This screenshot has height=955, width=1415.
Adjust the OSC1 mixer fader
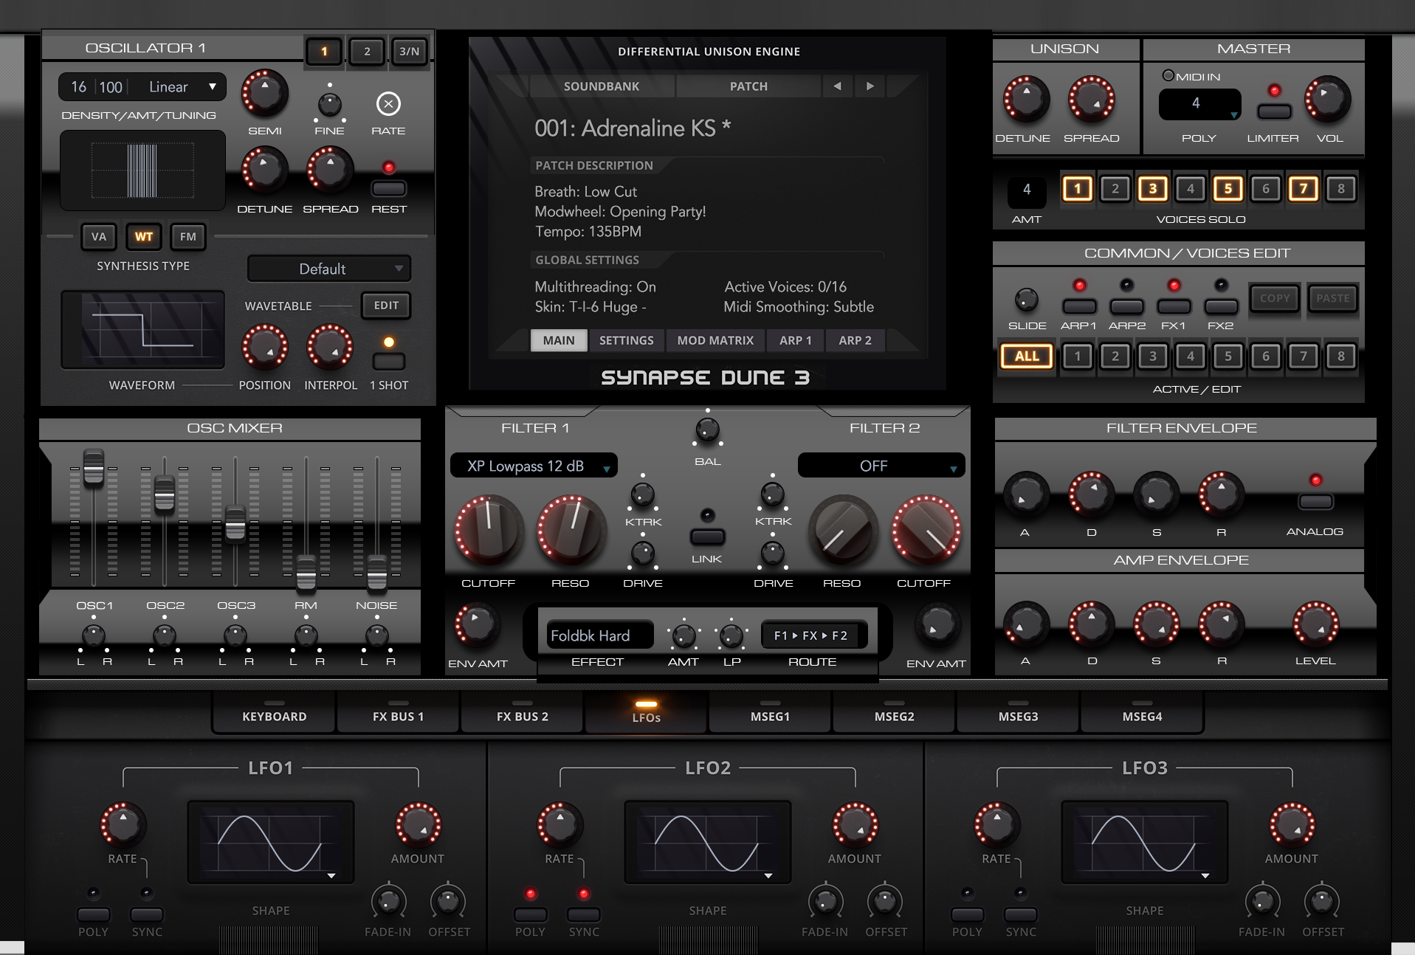coord(93,468)
